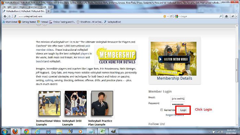Click the forward navigation arrow

[x=10, y=16]
